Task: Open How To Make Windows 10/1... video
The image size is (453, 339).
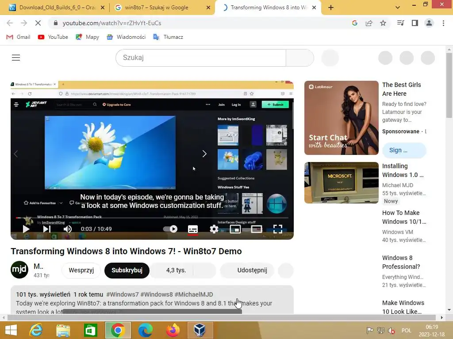Action: [404, 217]
